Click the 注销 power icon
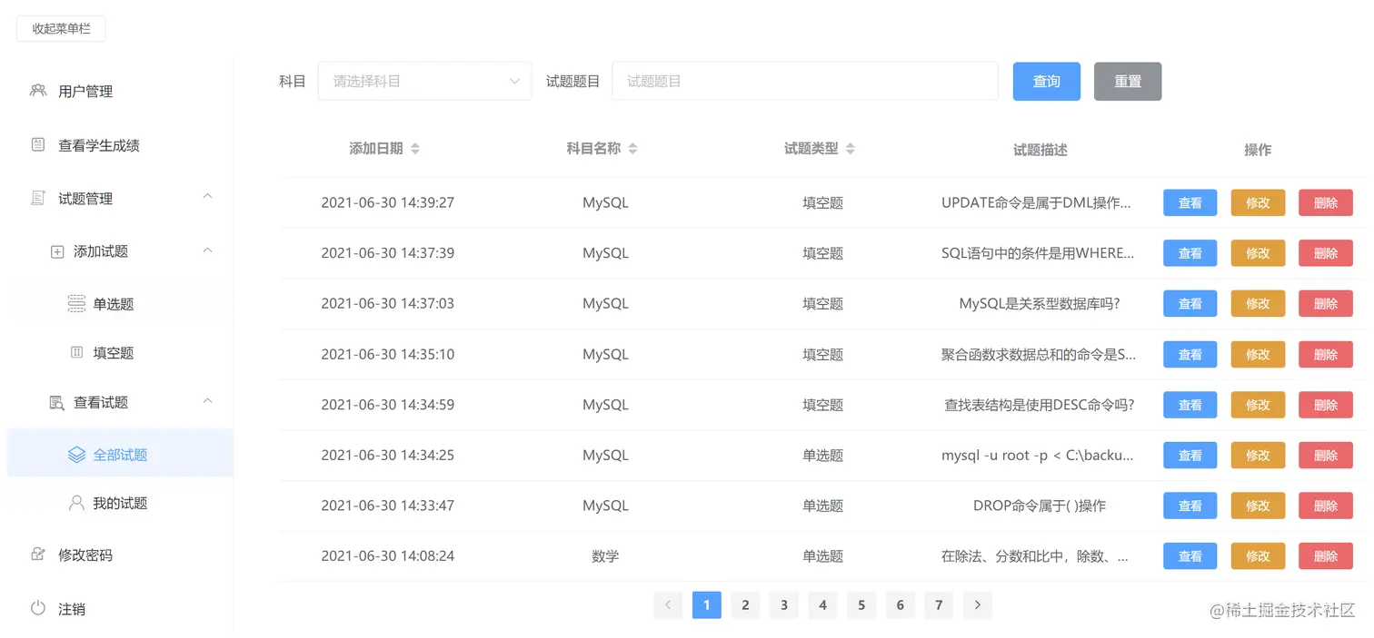The width and height of the screenshot is (1374, 638). [x=37, y=608]
